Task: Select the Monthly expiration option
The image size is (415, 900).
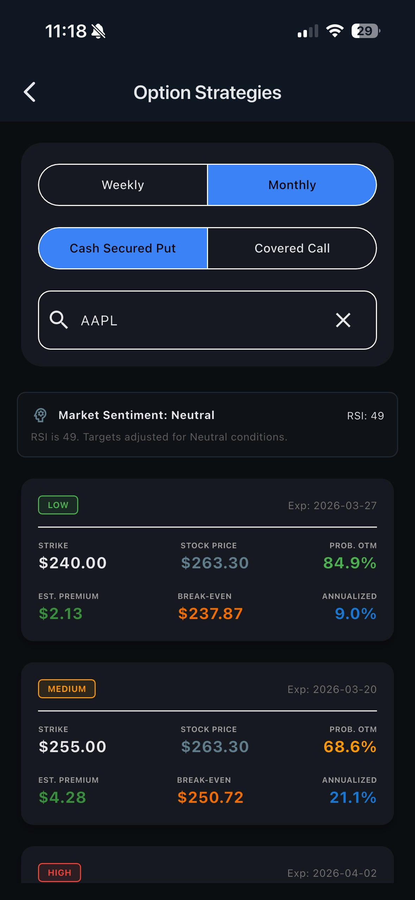Action: tap(292, 185)
